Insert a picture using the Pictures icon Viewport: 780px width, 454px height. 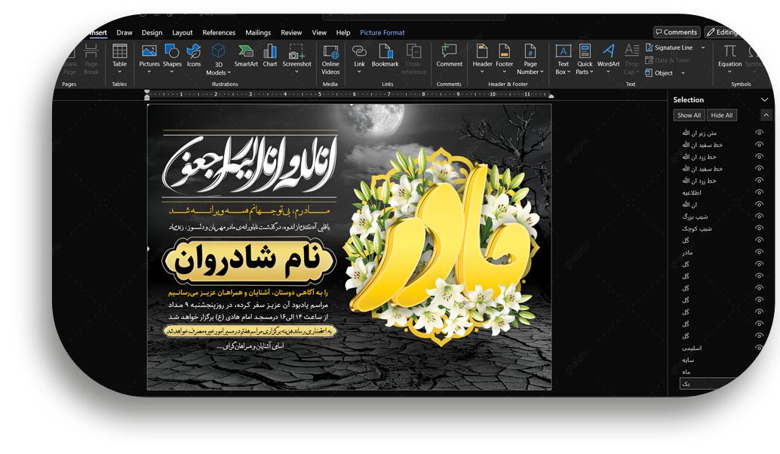tap(149, 52)
